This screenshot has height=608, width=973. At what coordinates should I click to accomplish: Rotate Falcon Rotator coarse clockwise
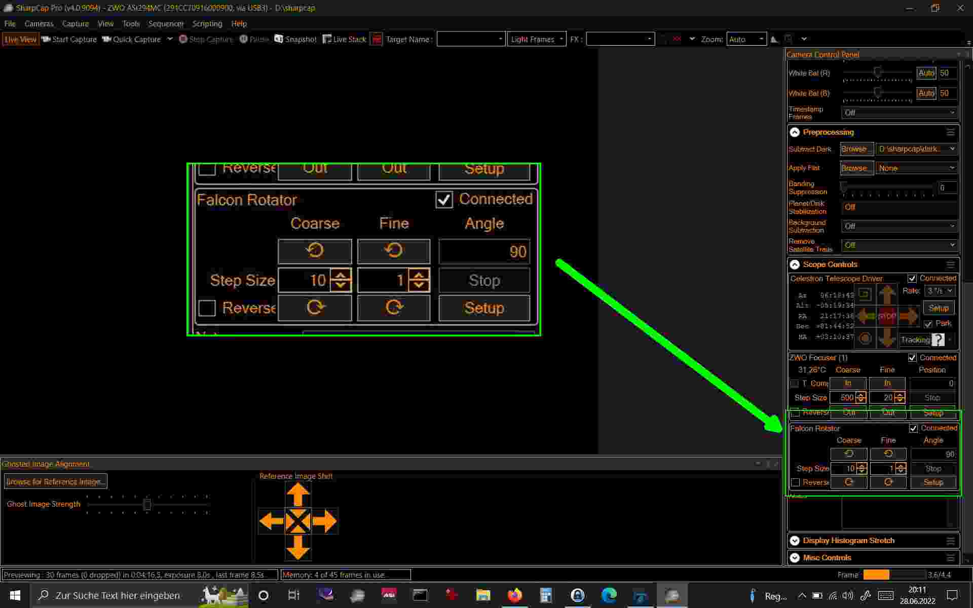point(849,482)
